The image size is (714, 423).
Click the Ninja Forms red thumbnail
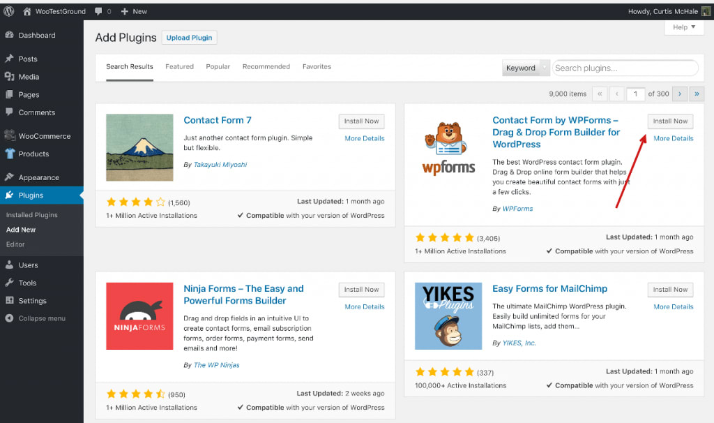click(x=139, y=316)
